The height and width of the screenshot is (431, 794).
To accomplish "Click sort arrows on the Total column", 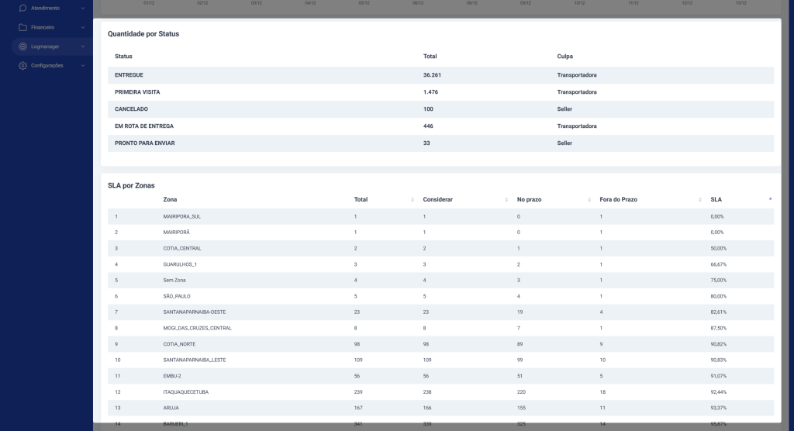I will tap(413, 200).
